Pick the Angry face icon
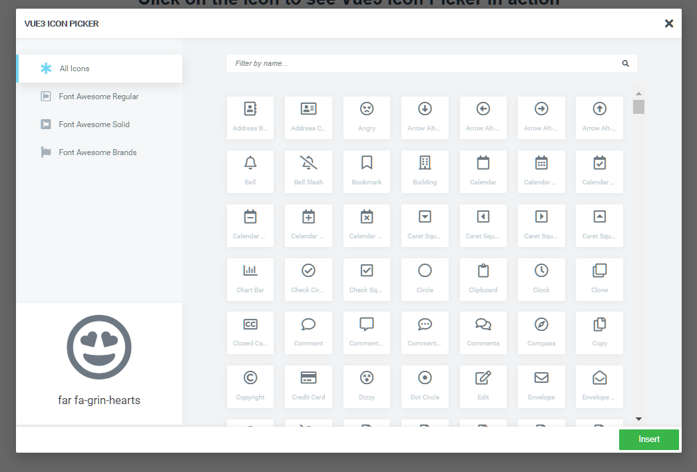697x472 pixels. coord(366,118)
